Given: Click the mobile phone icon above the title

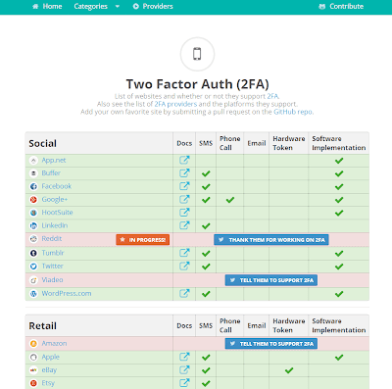Looking at the screenshot, I should [x=197, y=54].
